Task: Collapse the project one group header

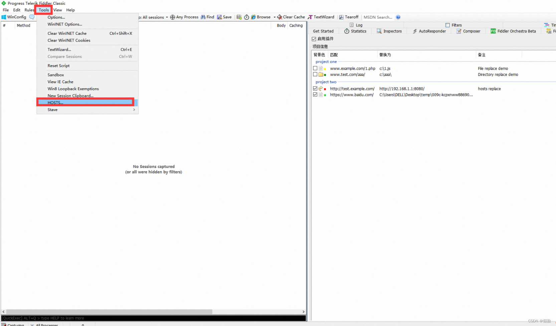Action: [x=326, y=62]
